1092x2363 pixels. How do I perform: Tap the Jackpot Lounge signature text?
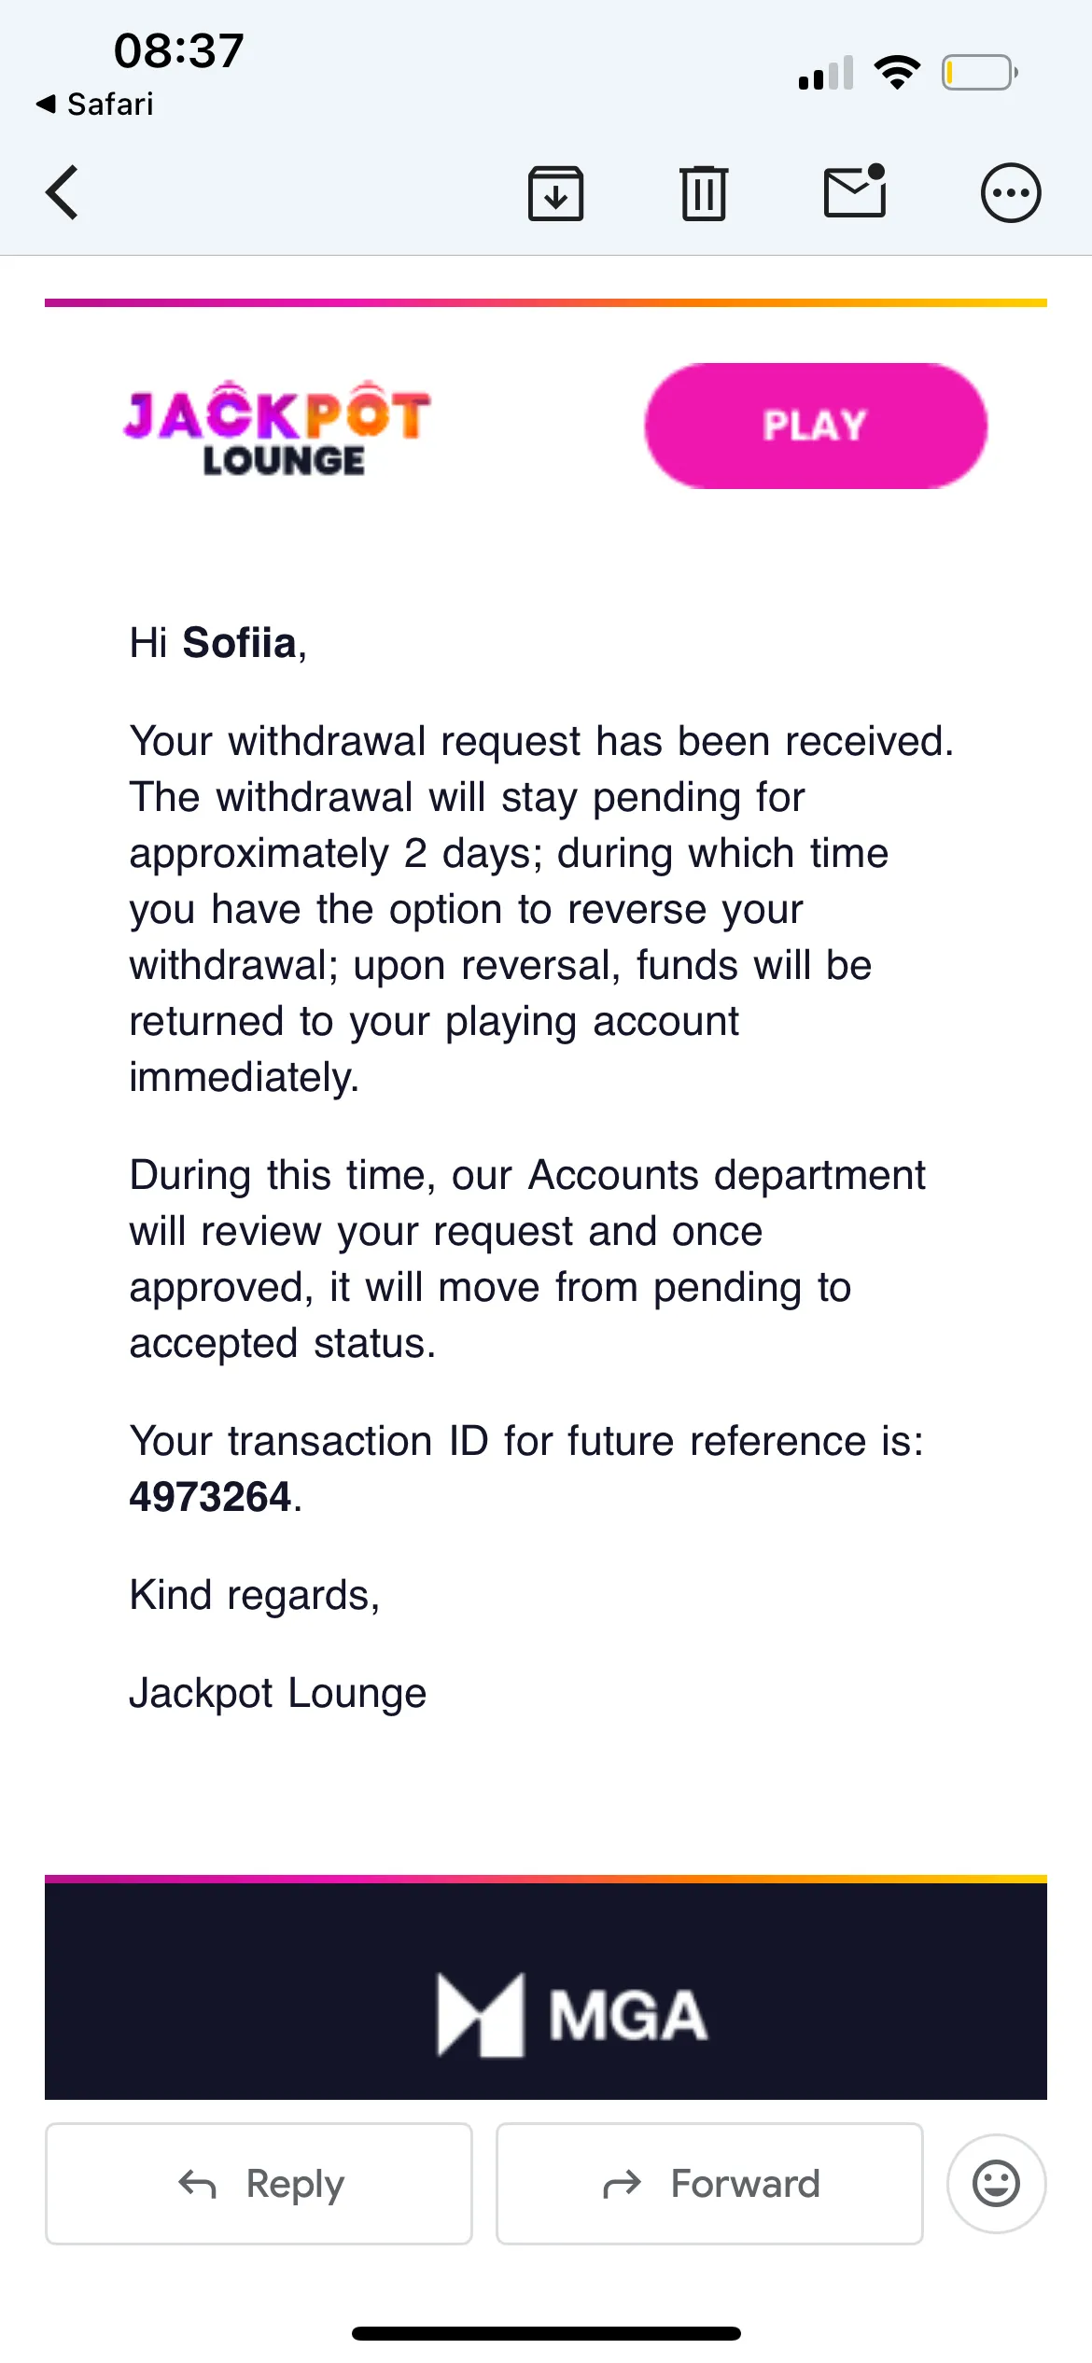pos(278,1693)
